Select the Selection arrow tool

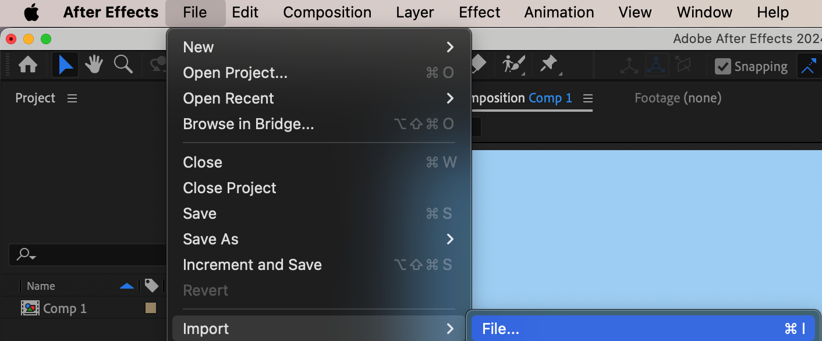pos(65,65)
